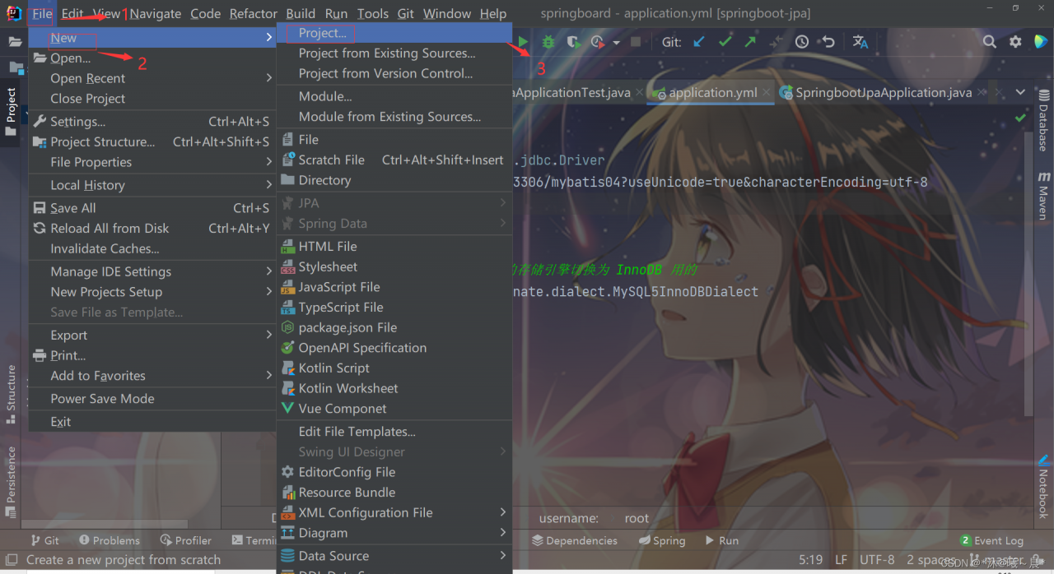Expand the Add to Favorites submenu

pos(268,376)
